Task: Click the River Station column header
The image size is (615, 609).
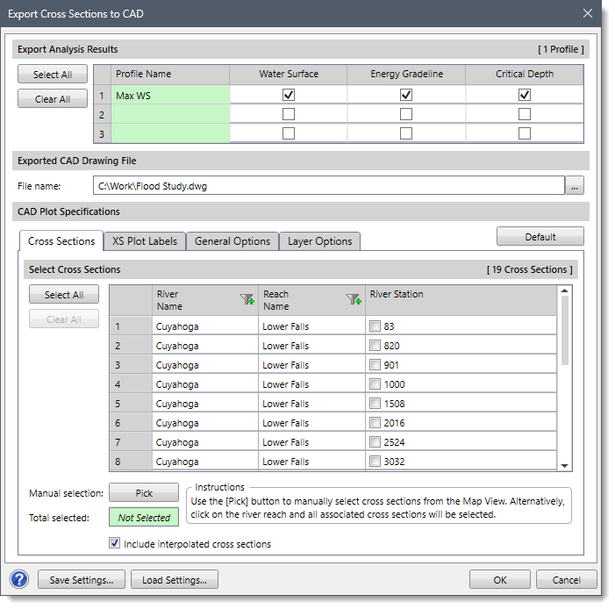Action: click(461, 300)
